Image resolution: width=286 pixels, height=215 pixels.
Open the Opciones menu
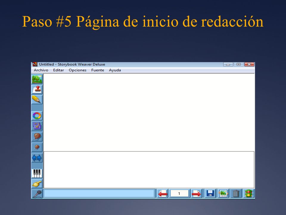coord(77,70)
